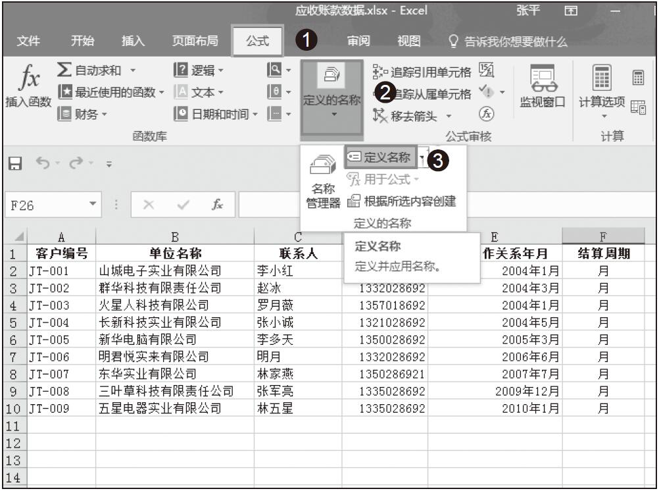Viewport: 659px width, 491px height.
Task: Switch to the Insert (插入) tab
Action: click(x=134, y=41)
